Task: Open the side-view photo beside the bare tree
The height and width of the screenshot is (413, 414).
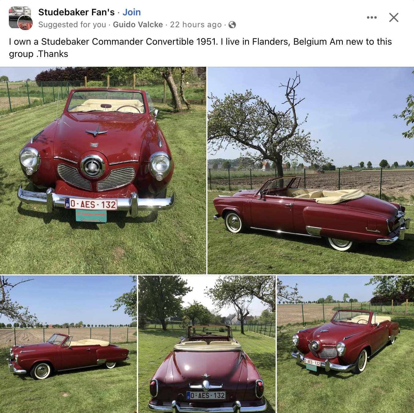Action: pos(311,170)
